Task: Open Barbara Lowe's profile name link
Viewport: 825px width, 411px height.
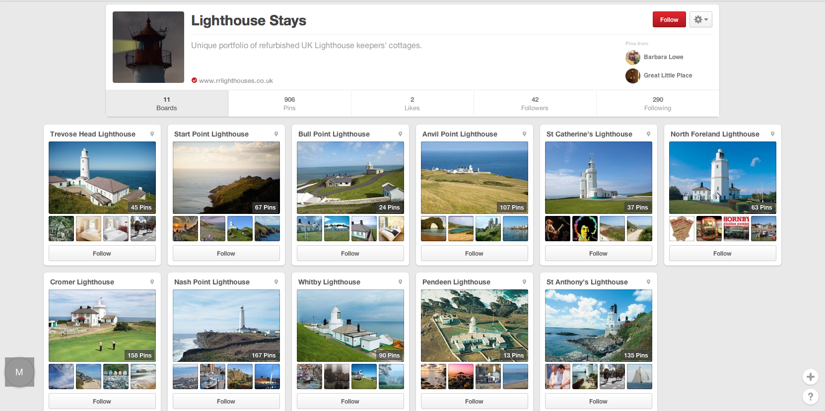Action: [663, 57]
